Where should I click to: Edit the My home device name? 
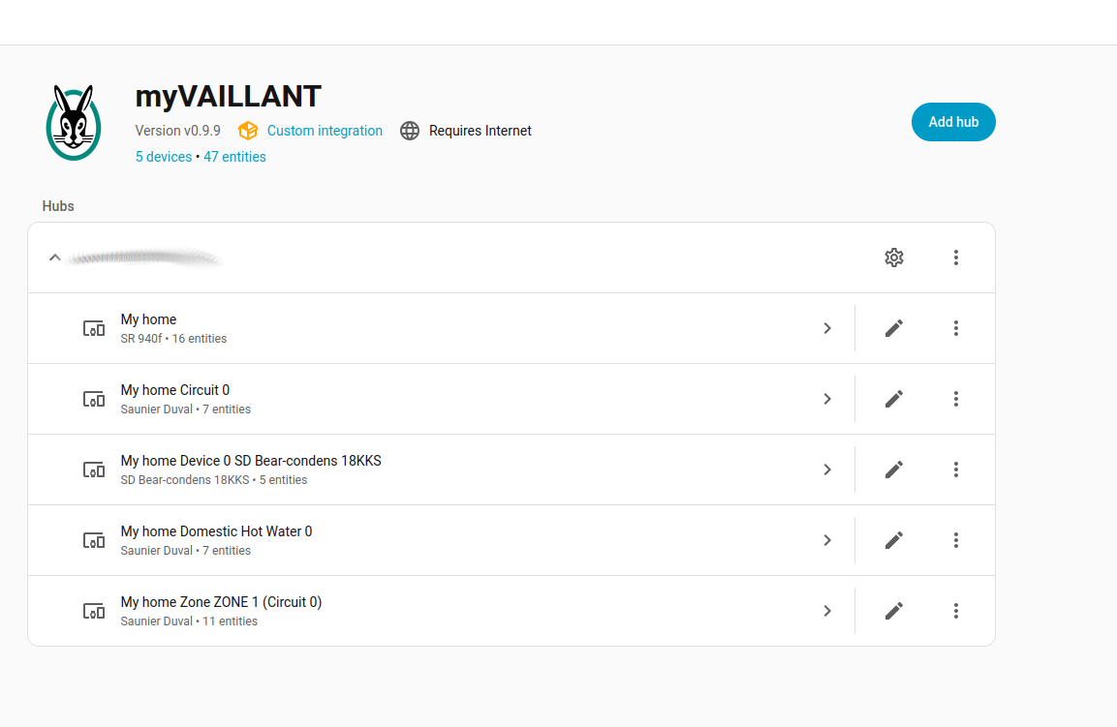[x=894, y=328]
